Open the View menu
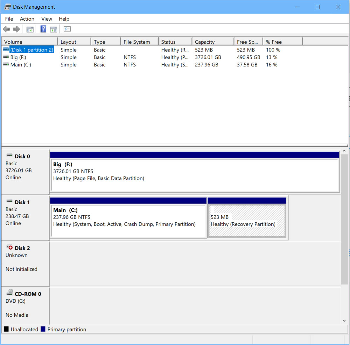The height and width of the screenshot is (345, 350). click(x=47, y=19)
